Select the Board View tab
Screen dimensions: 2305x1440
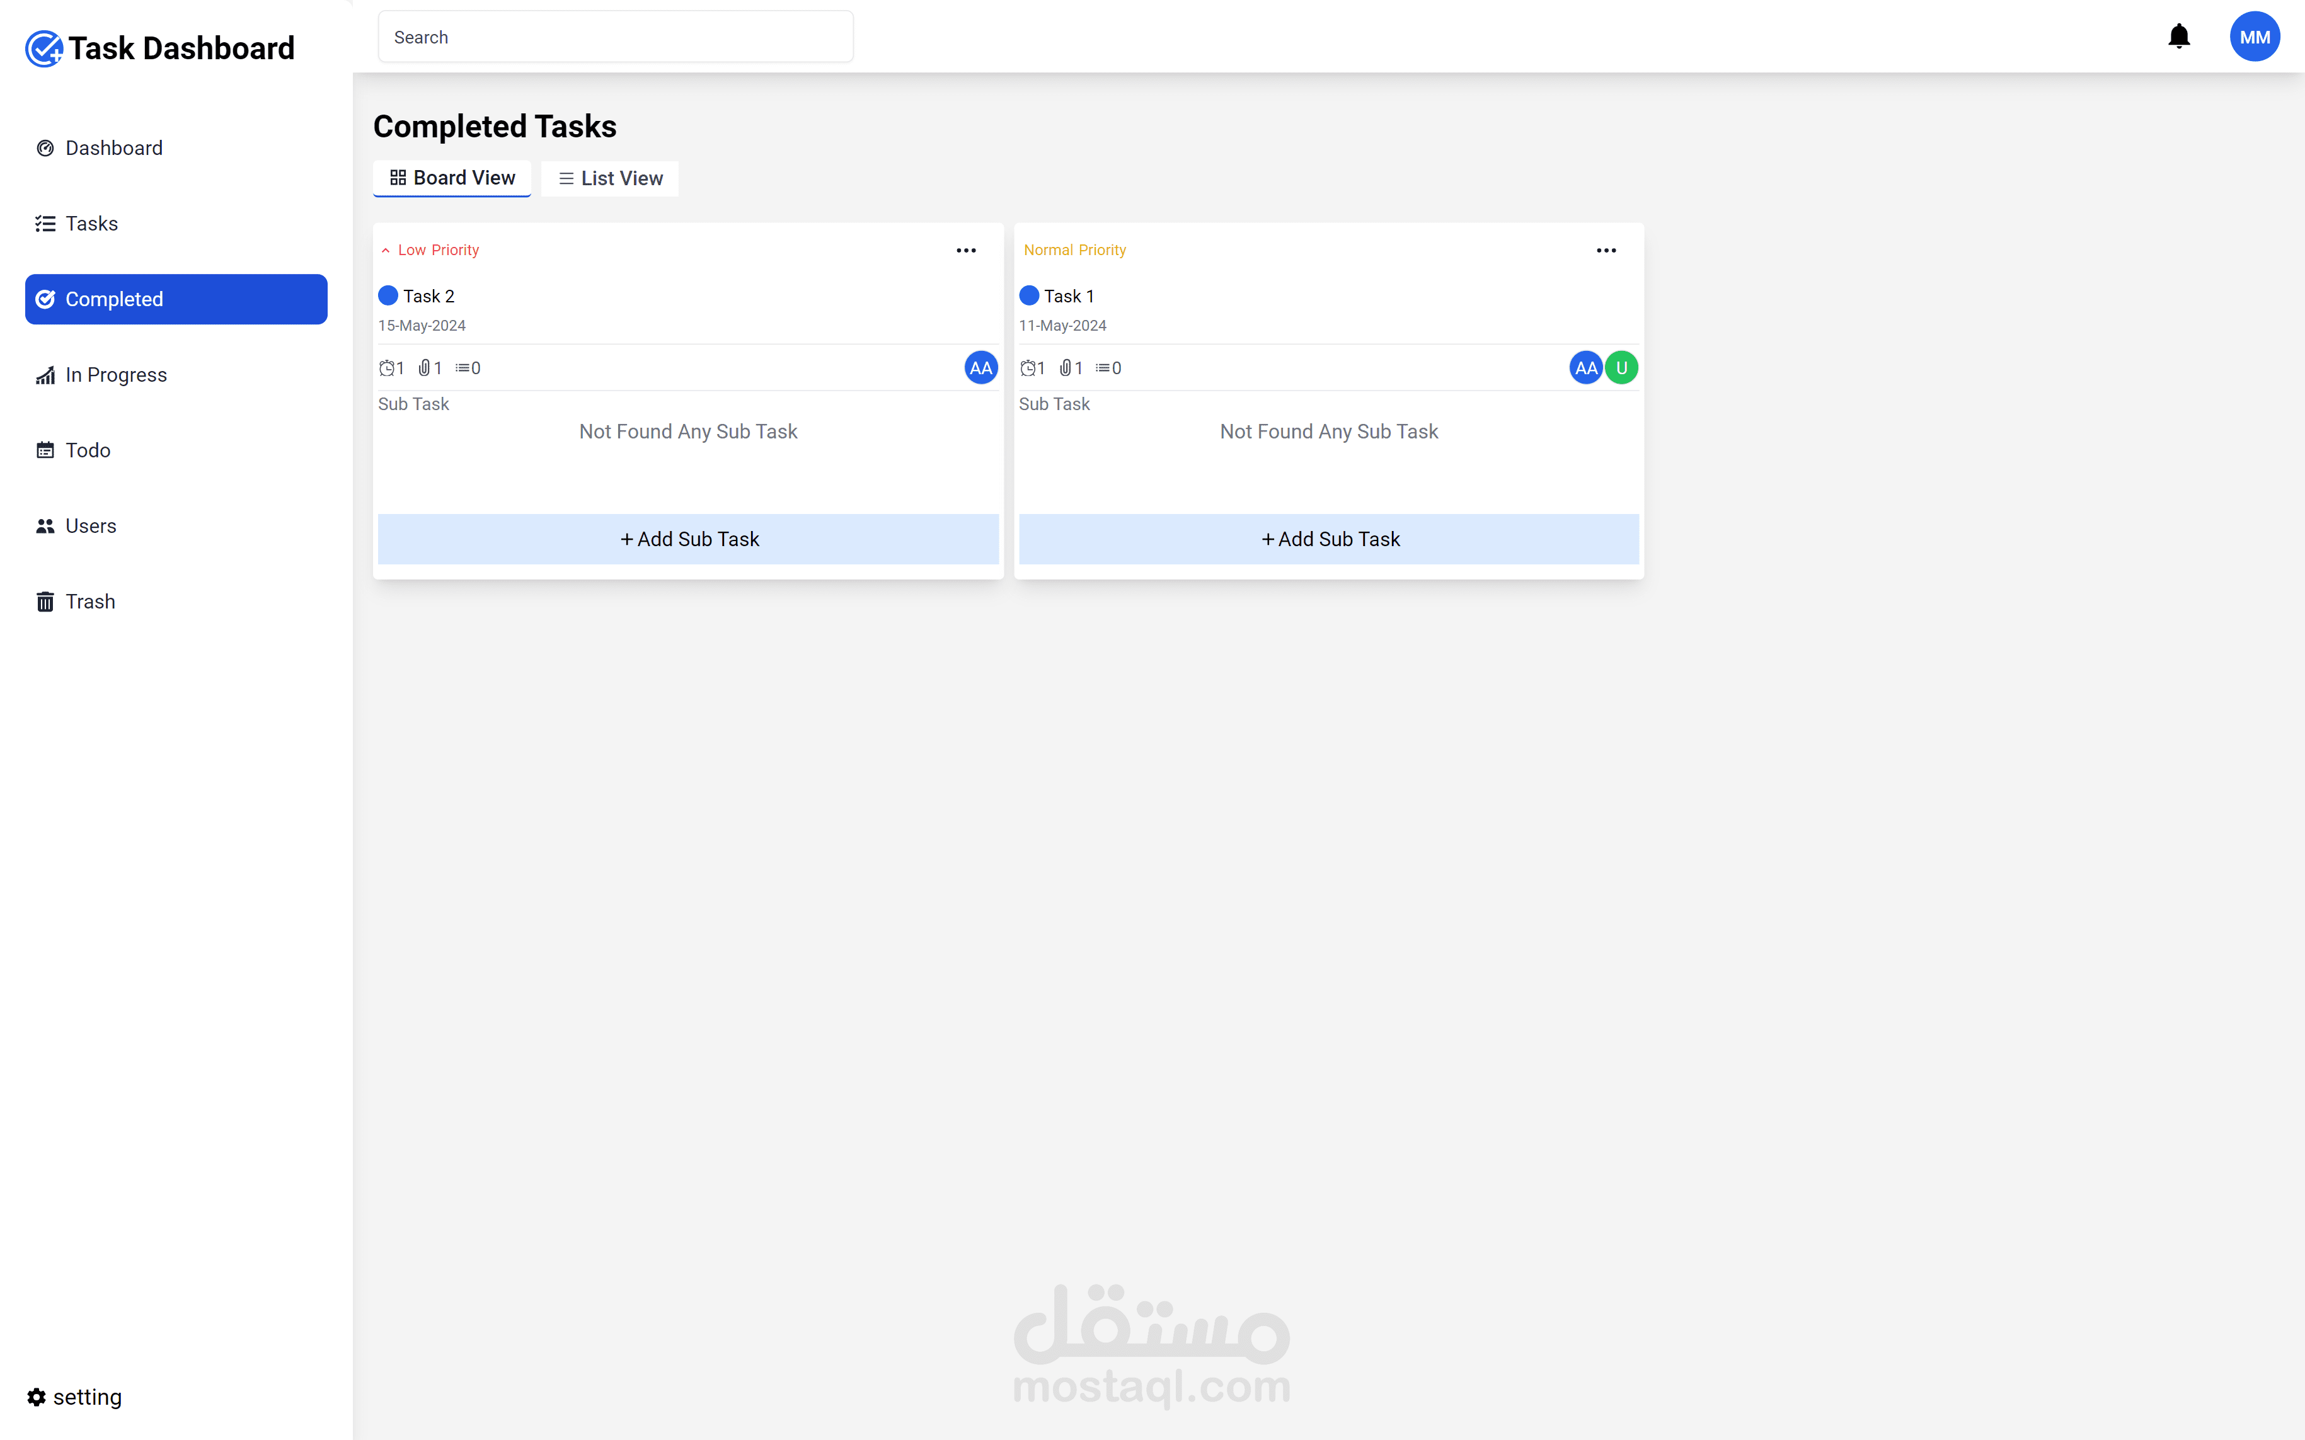coord(452,178)
